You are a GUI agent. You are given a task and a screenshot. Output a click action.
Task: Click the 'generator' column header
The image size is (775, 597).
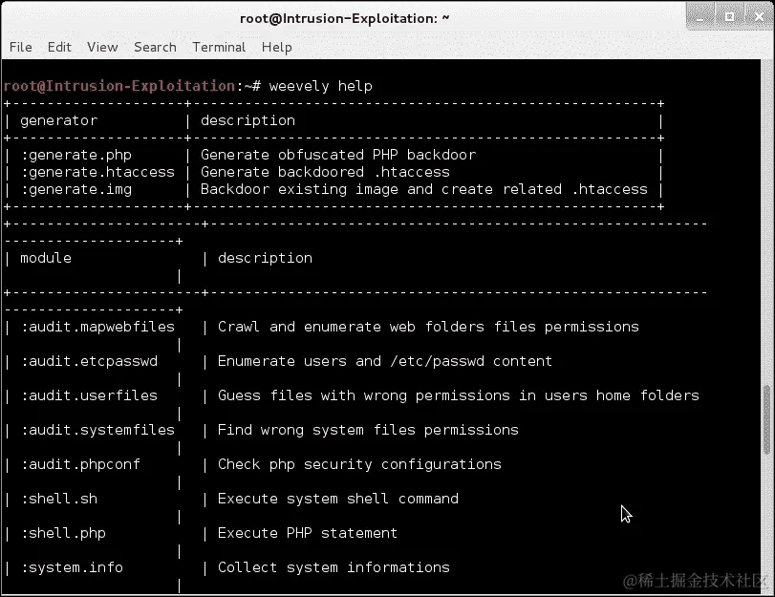click(59, 120)
